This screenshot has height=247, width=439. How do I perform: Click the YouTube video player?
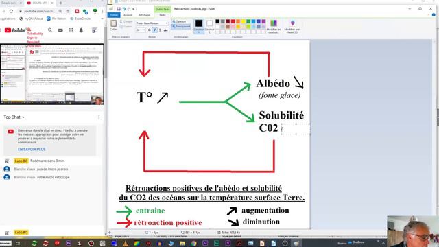[52, 74]
